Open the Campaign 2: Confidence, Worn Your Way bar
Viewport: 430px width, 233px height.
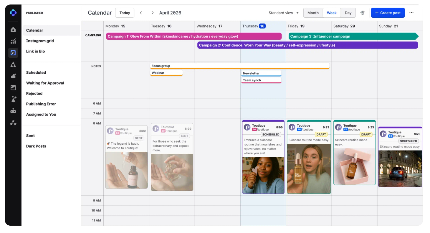point(307,45)
